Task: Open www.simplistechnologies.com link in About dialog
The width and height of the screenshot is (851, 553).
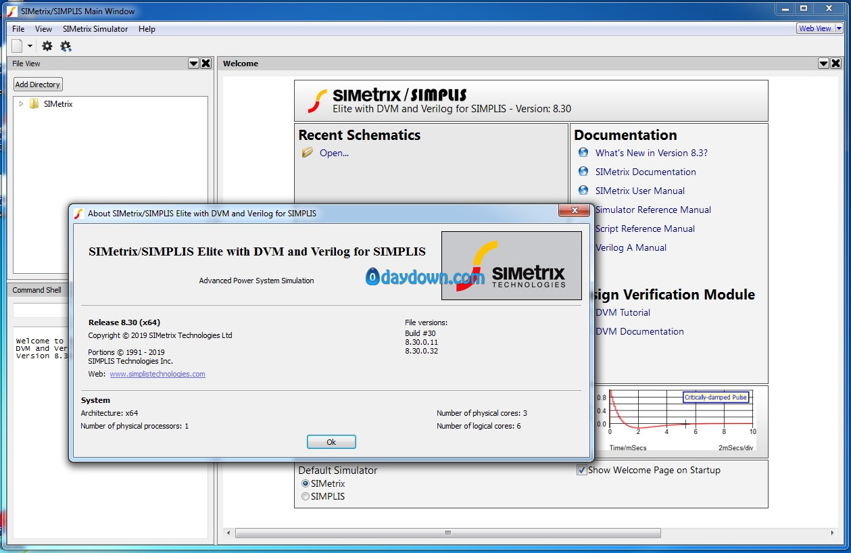Action: (x=157, y=374)
